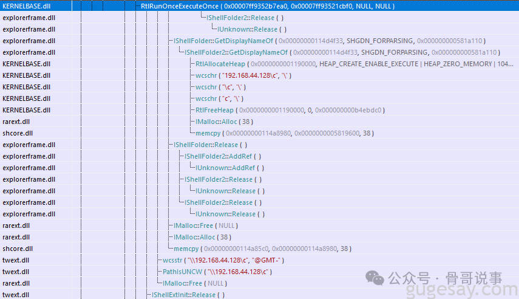The height and width of the screenshot is (299, 519).
Task: Select memcpy call with source 0x0000000005819600
Action: coord(285,133)
